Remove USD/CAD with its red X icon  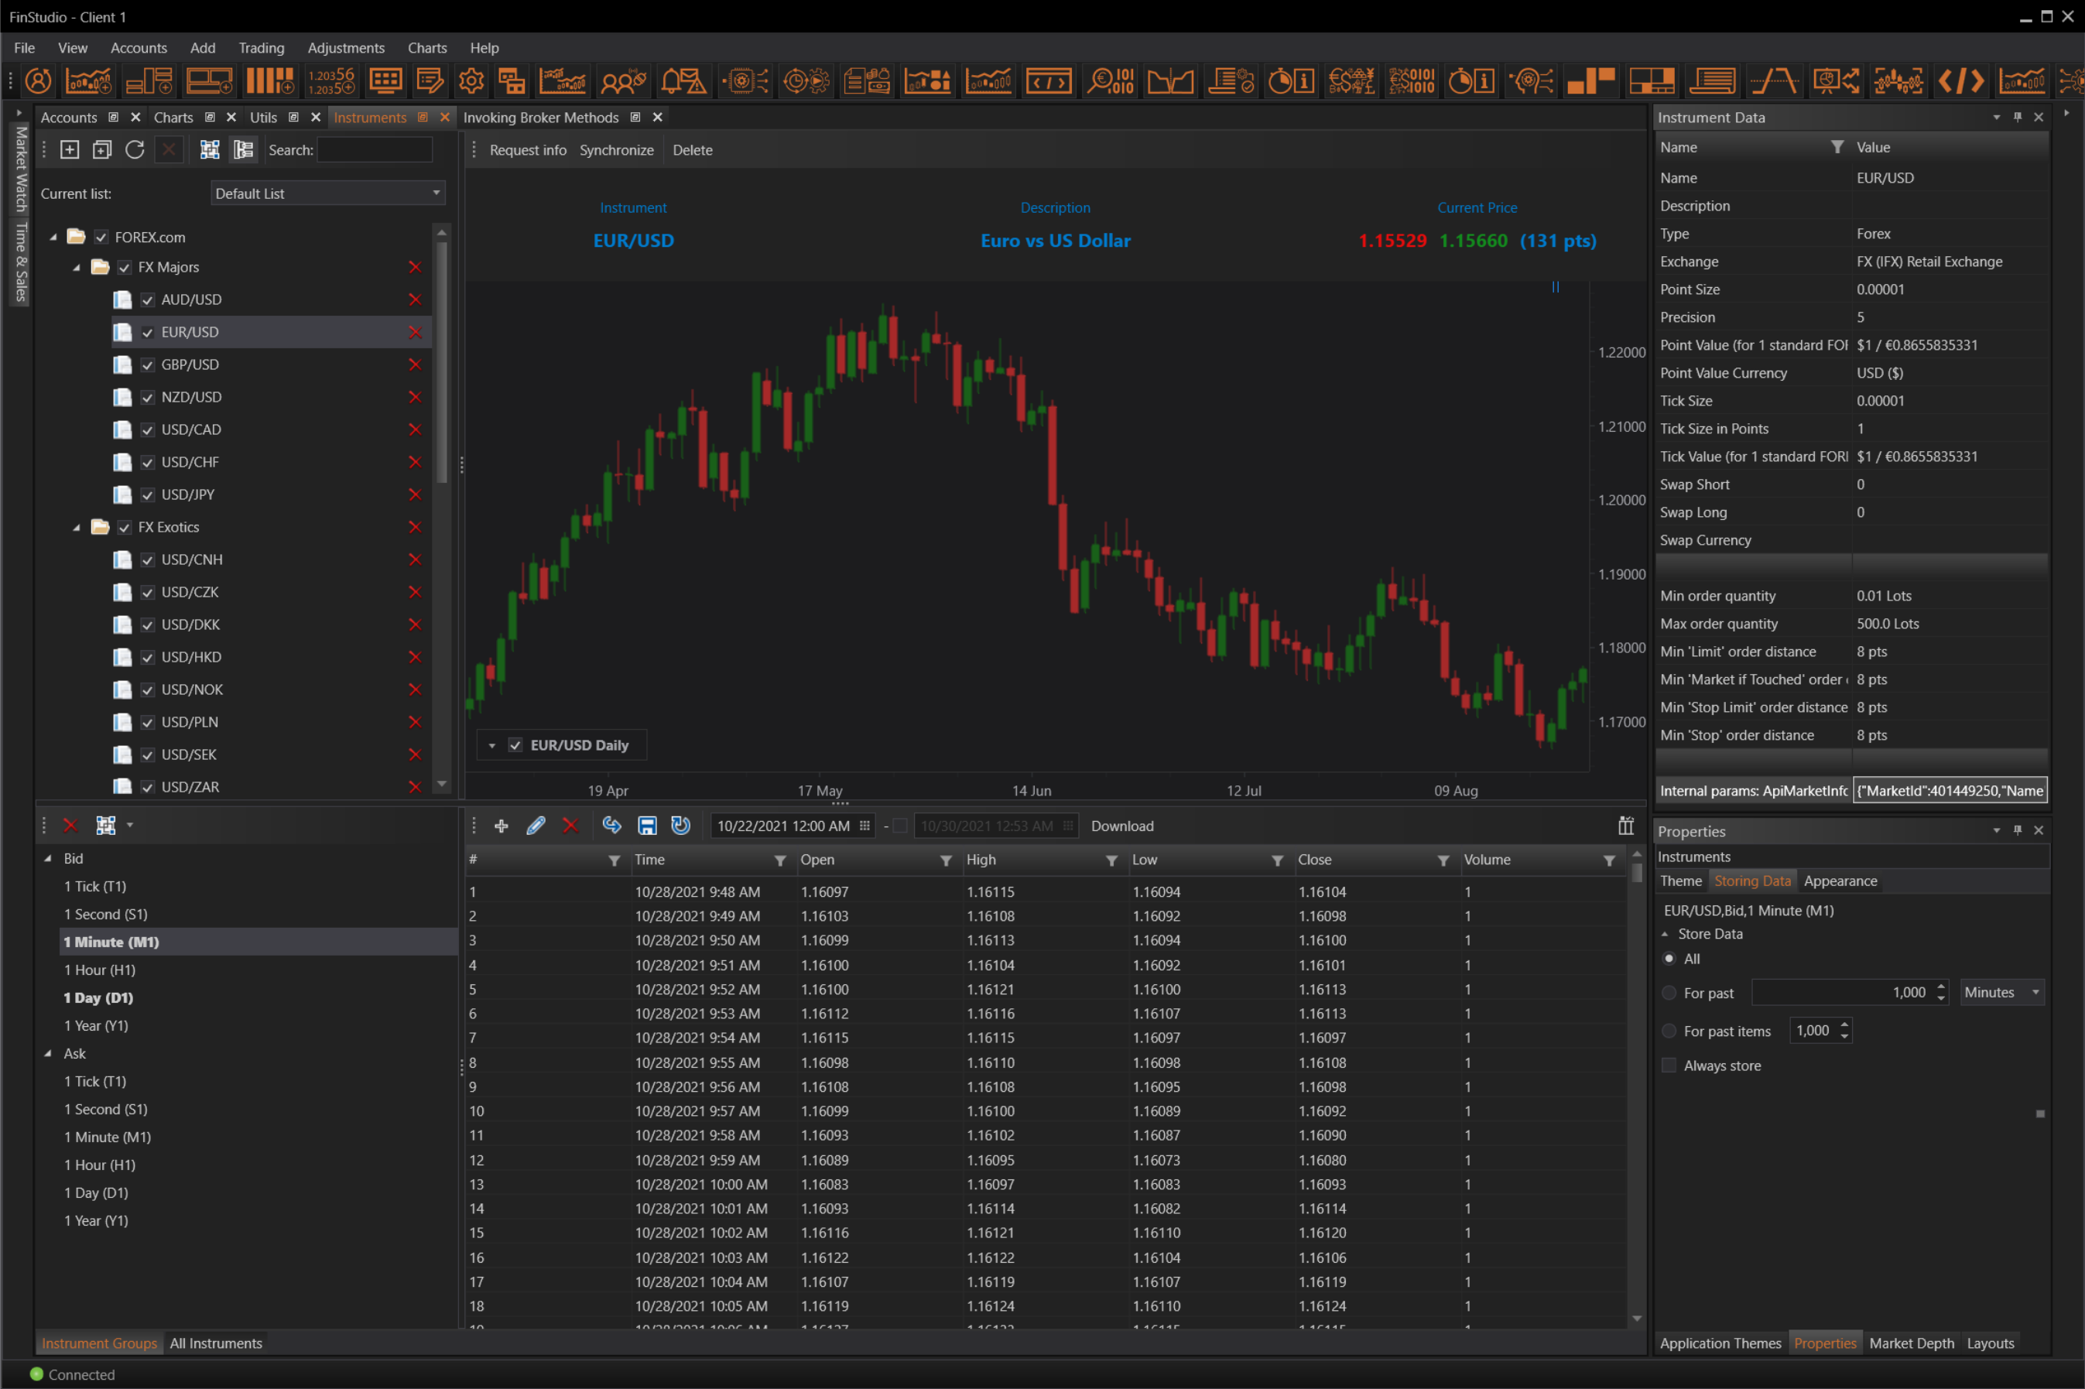(413, 429)
